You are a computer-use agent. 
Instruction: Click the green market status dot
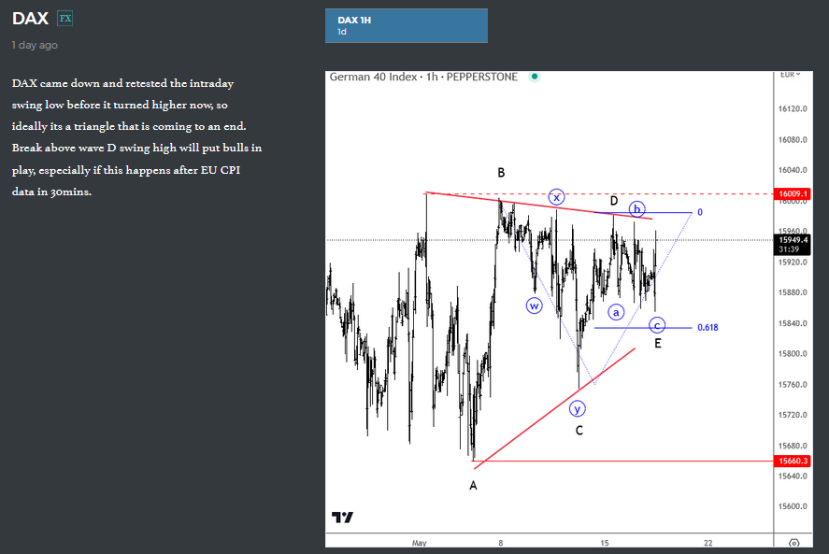[x=535, y=77]
